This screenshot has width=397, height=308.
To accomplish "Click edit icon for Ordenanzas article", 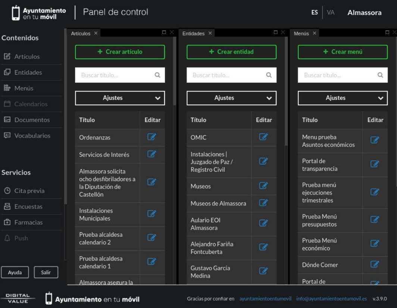I will click(x=151, y=137).
